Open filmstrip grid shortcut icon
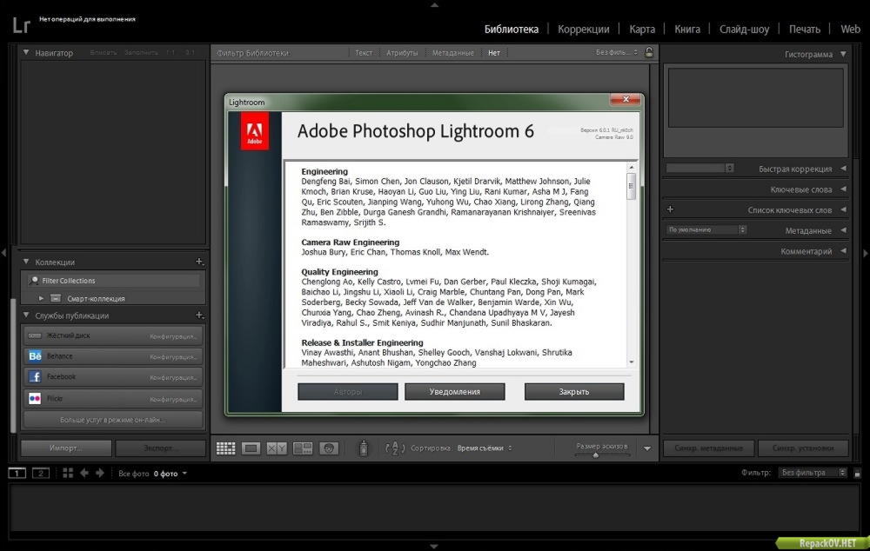Screen dimensions: 870x551 point(68,473)
